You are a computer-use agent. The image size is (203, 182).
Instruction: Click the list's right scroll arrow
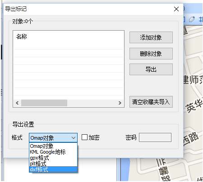click(x=120, y=103)
